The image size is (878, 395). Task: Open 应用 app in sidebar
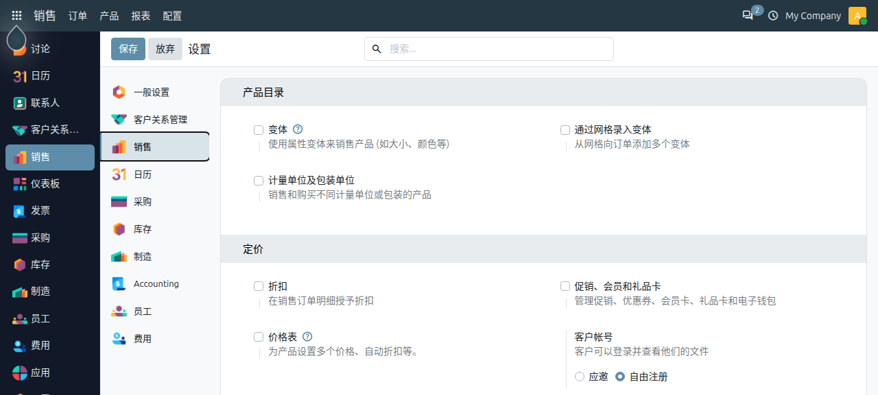click(50, 372)
